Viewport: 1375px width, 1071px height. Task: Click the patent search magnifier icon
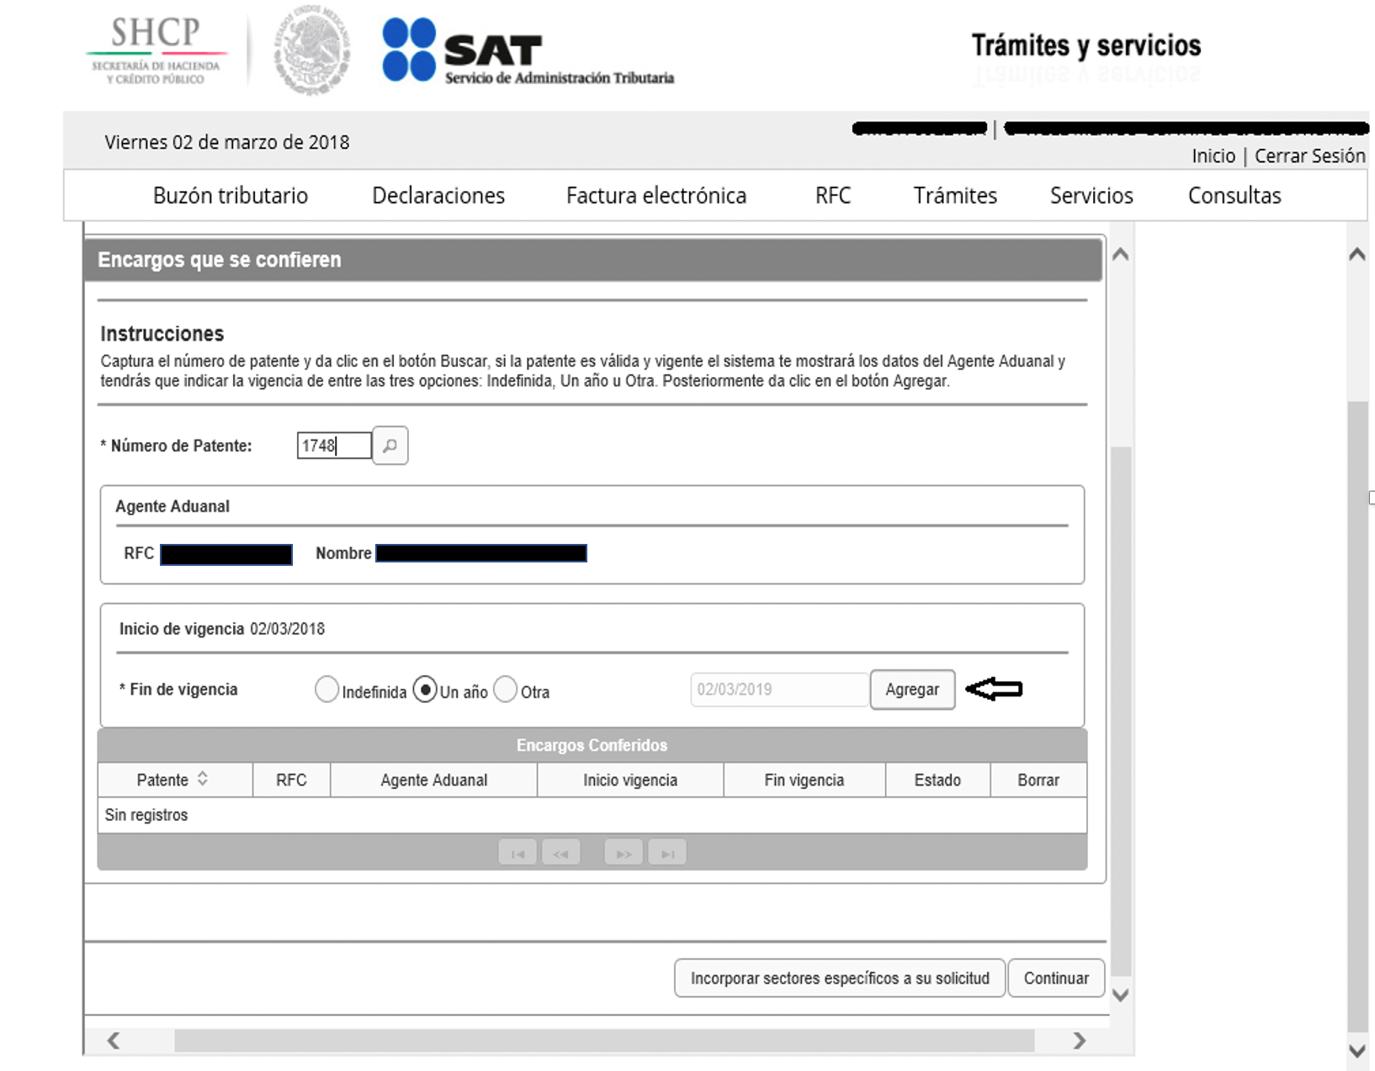click(x=390, y=445)
